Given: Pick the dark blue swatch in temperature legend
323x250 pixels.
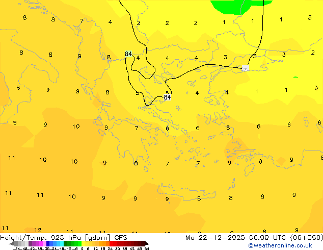Looking at the screenshot, I should (x=48, y=243).
